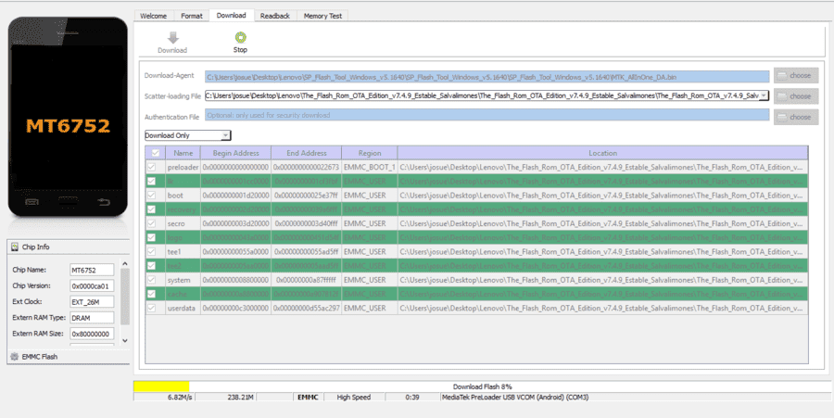Click the EMMC_BOOT_1 region cell
Screen dimensions: 834x418
click(370, 167)
